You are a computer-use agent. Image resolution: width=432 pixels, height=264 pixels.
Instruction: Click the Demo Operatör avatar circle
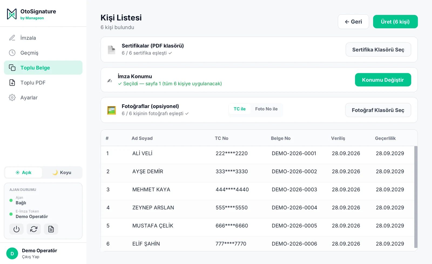click(x=12, y=253)
